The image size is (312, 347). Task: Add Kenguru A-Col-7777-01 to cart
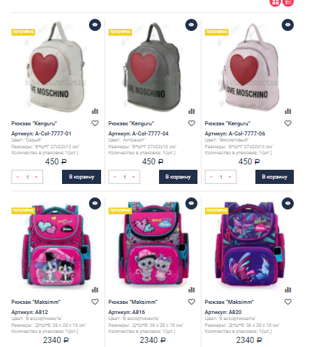[82, 177]
